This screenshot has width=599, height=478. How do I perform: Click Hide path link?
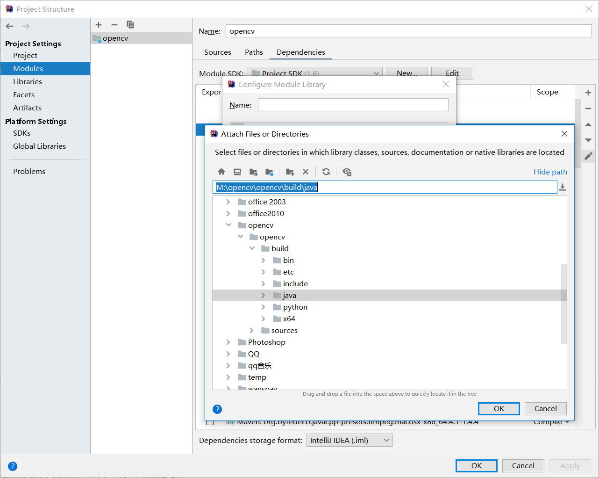[550, 172]
